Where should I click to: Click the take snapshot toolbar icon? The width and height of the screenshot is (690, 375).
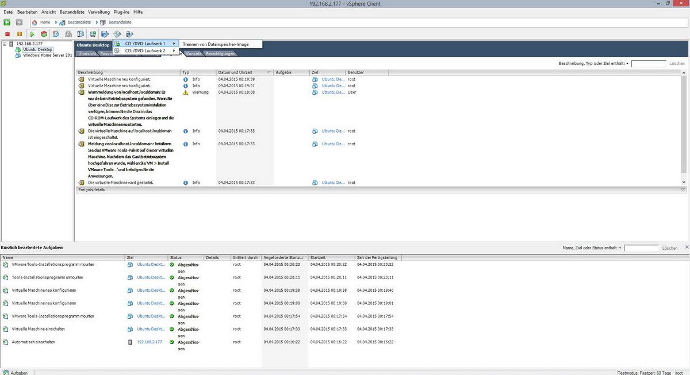56,34
